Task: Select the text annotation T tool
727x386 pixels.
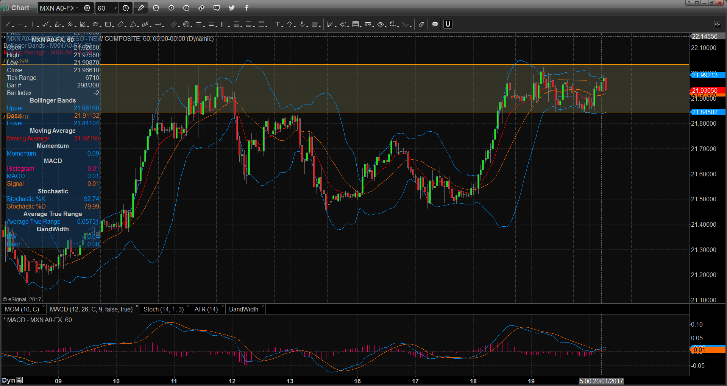Action: pos(277,25)
